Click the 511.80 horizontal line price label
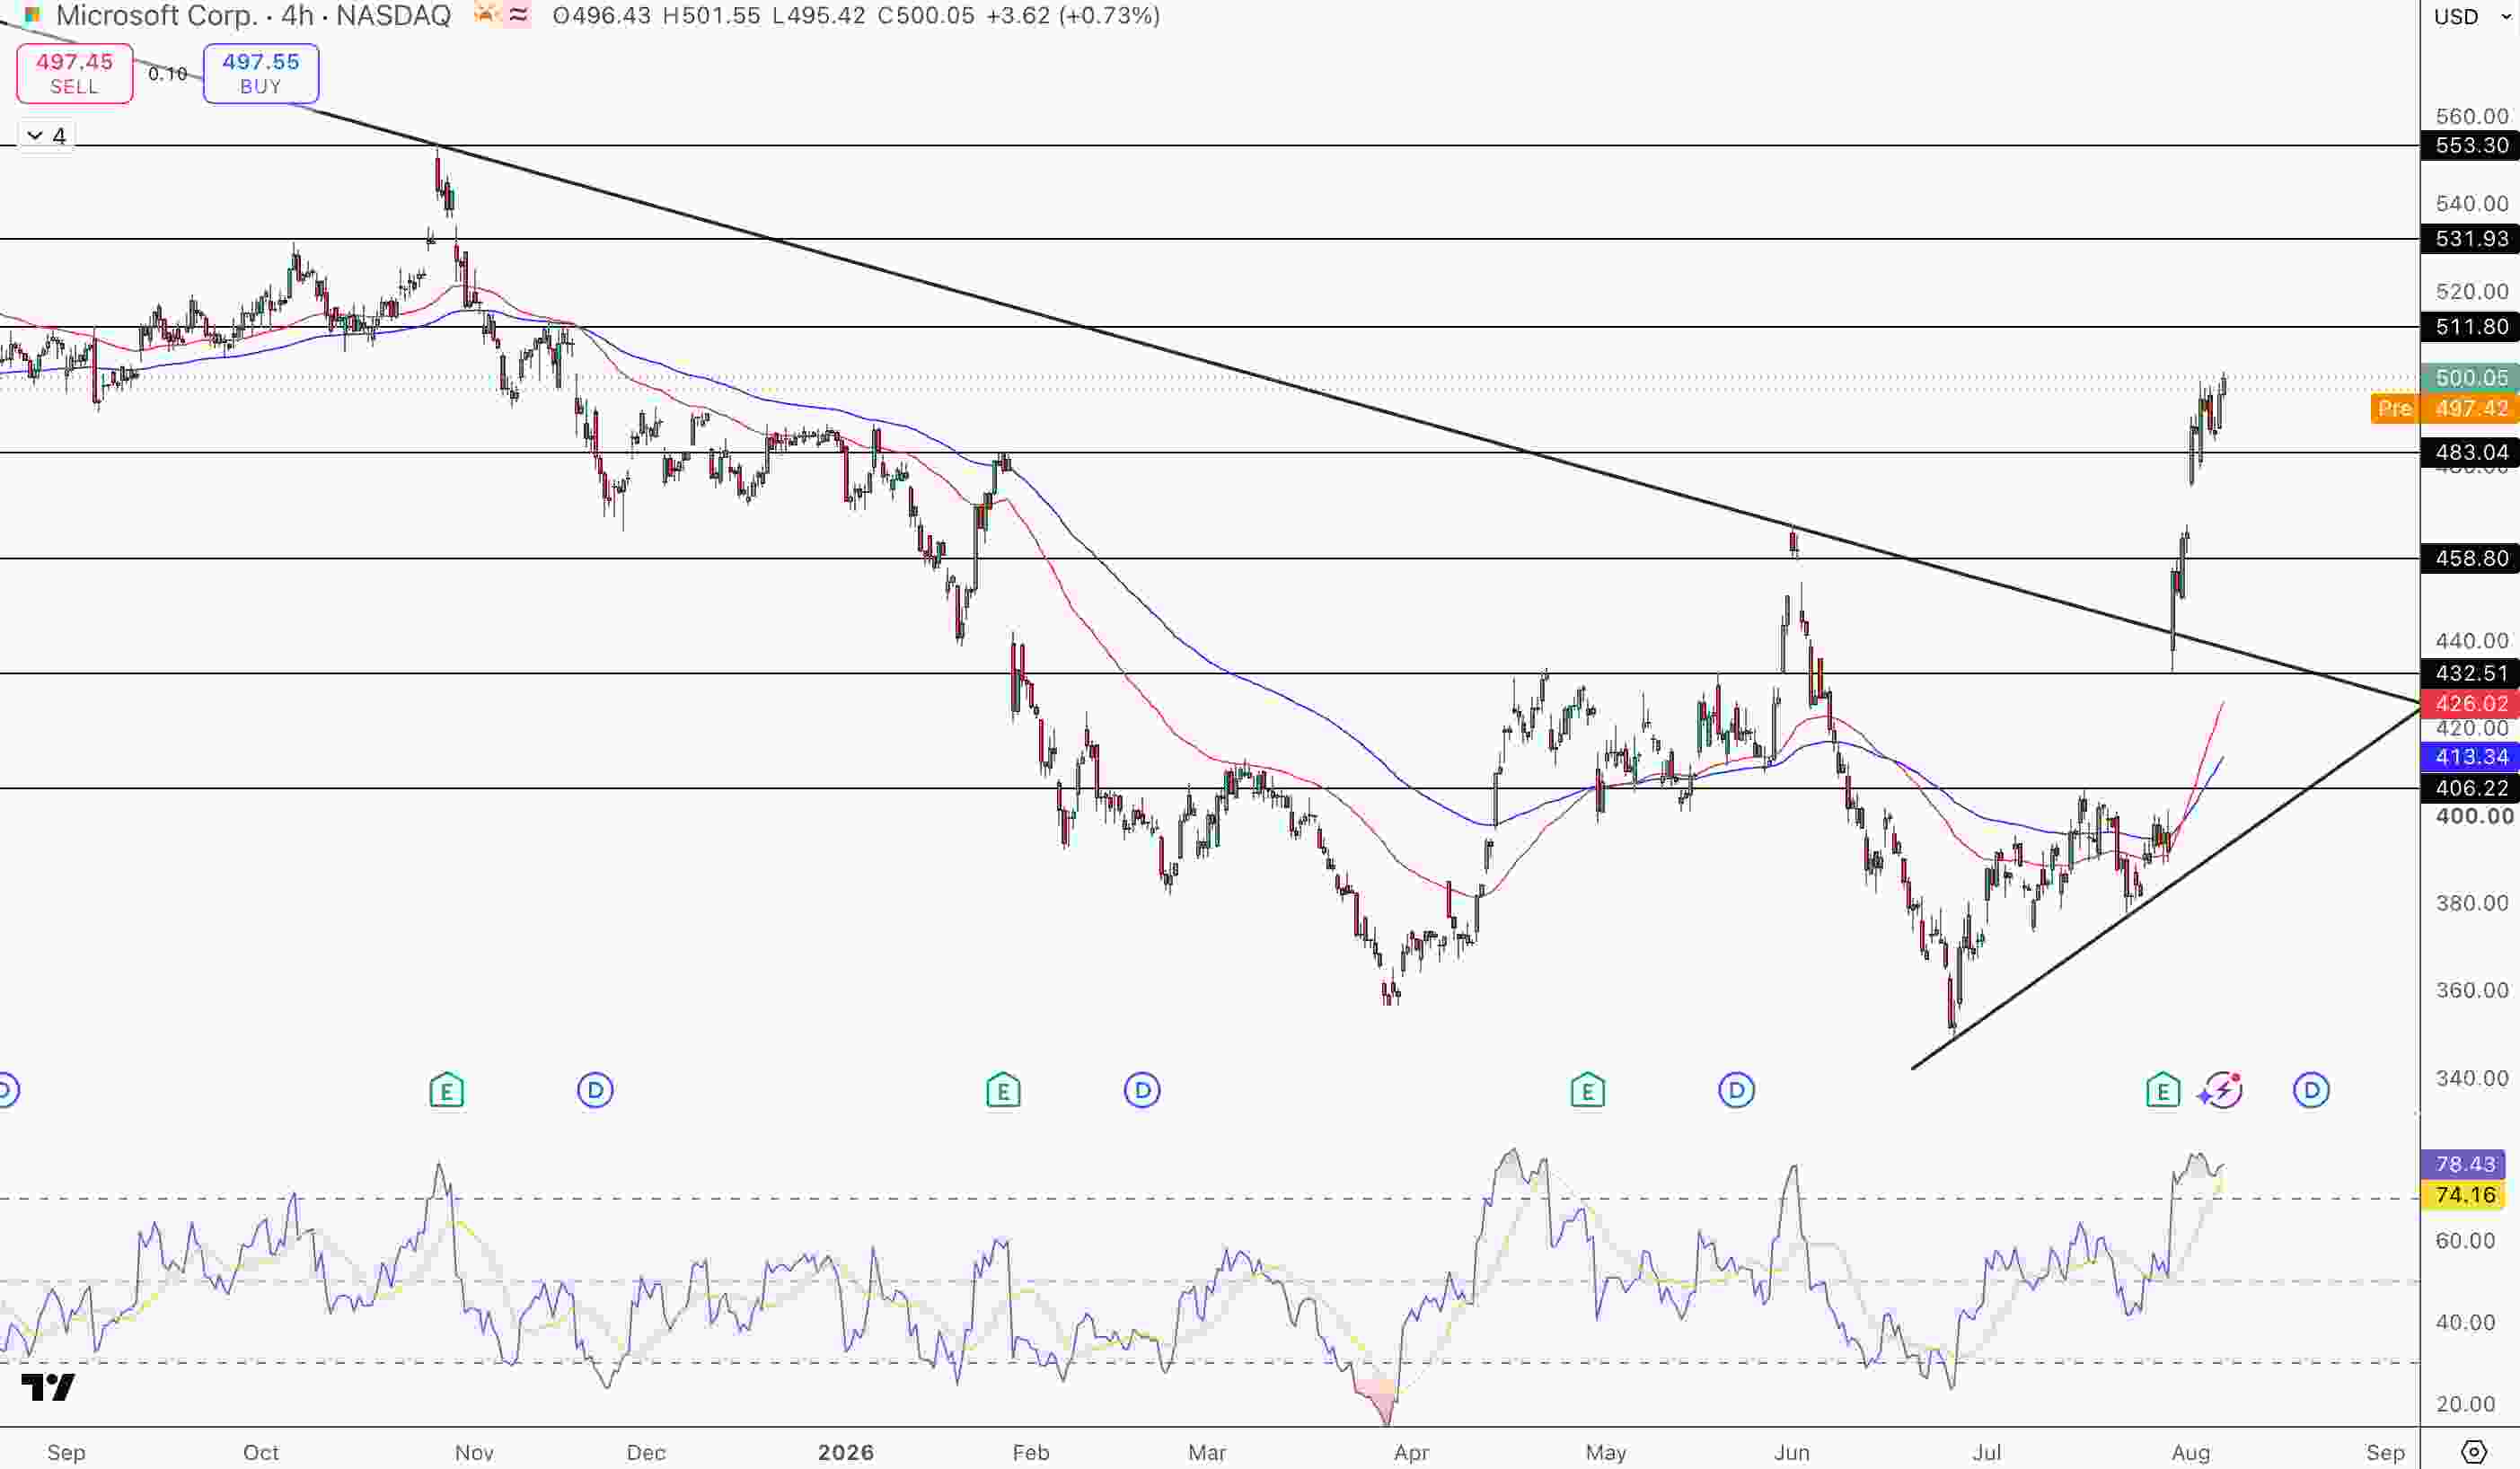This screenshot has height=1469, width=2520. [2470, 327]
